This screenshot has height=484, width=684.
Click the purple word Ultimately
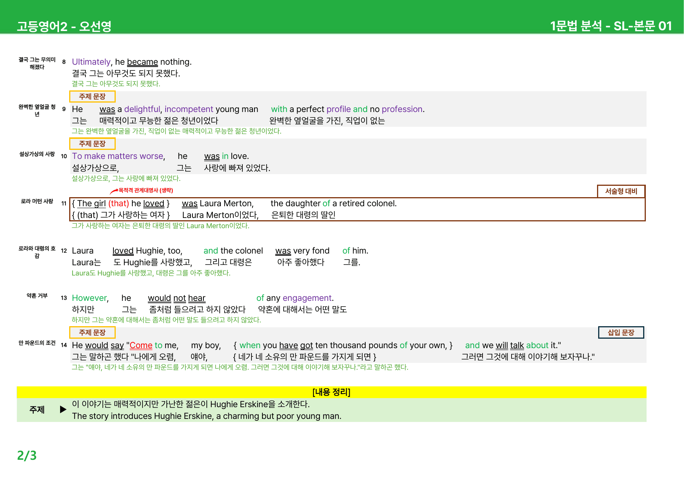coord(91,62)
